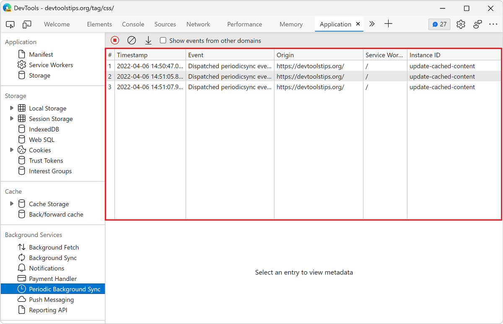Clear the recorded sync events
The width and height of the screenshot is (503, 324).
(132, 40)
